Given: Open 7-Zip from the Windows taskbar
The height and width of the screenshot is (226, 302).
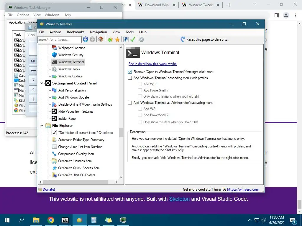Looking at the screenshot, I should click(65, 220).
